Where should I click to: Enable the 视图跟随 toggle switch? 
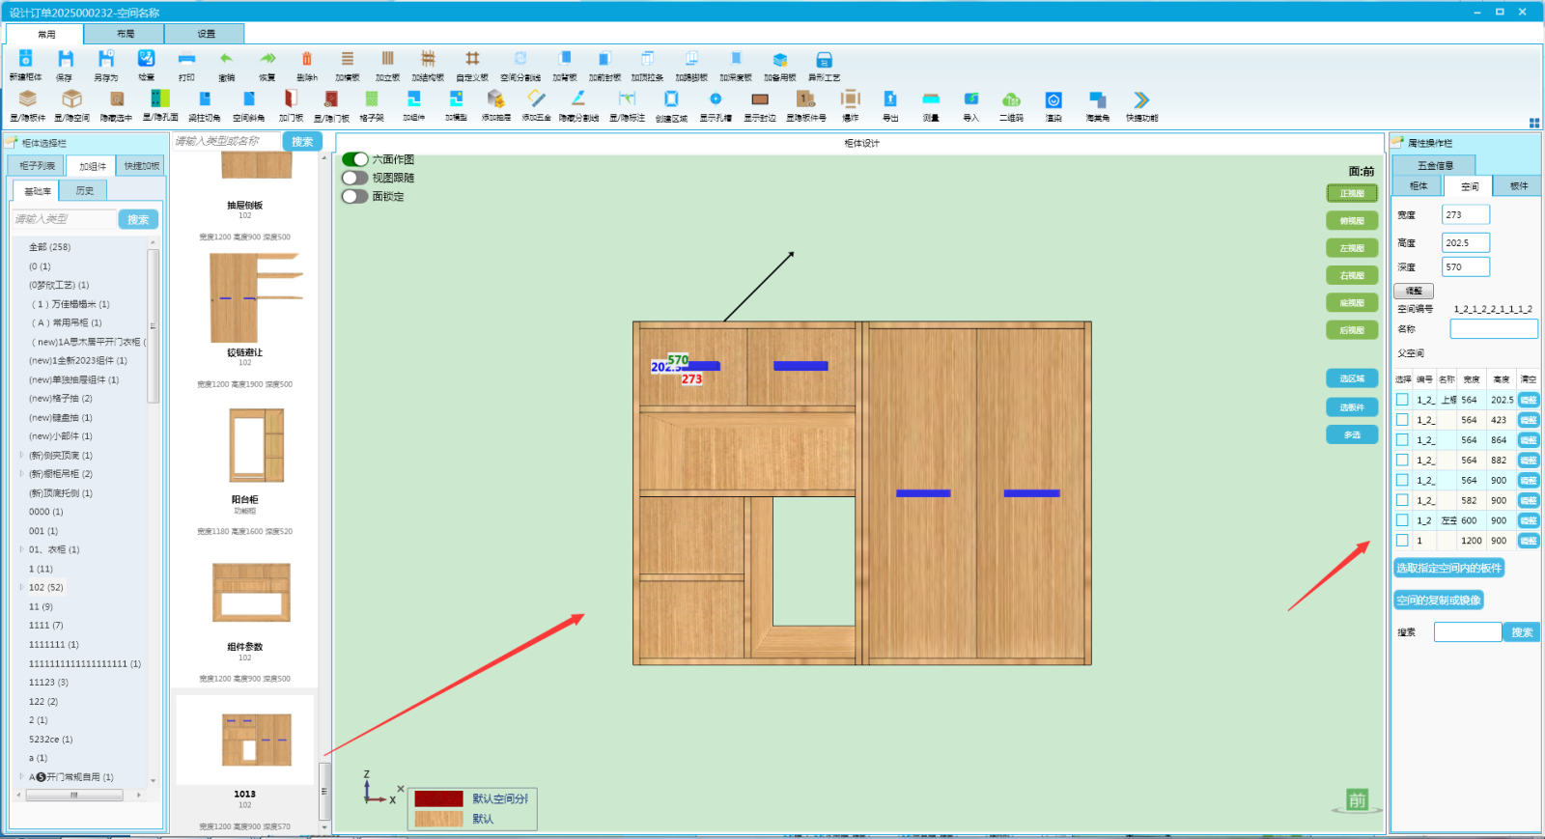tap(355, 178)
